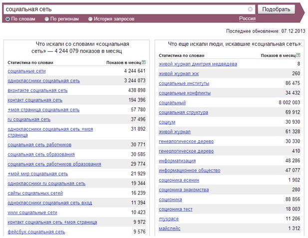Open help icon beside left 'Показов в месяц'

pyautogui.click(x=144, y=62)
